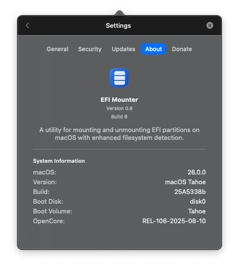The height and width of the screenshot is (269, 239).
Task: Click the System Information heading
Action: (x=59, y=161)
